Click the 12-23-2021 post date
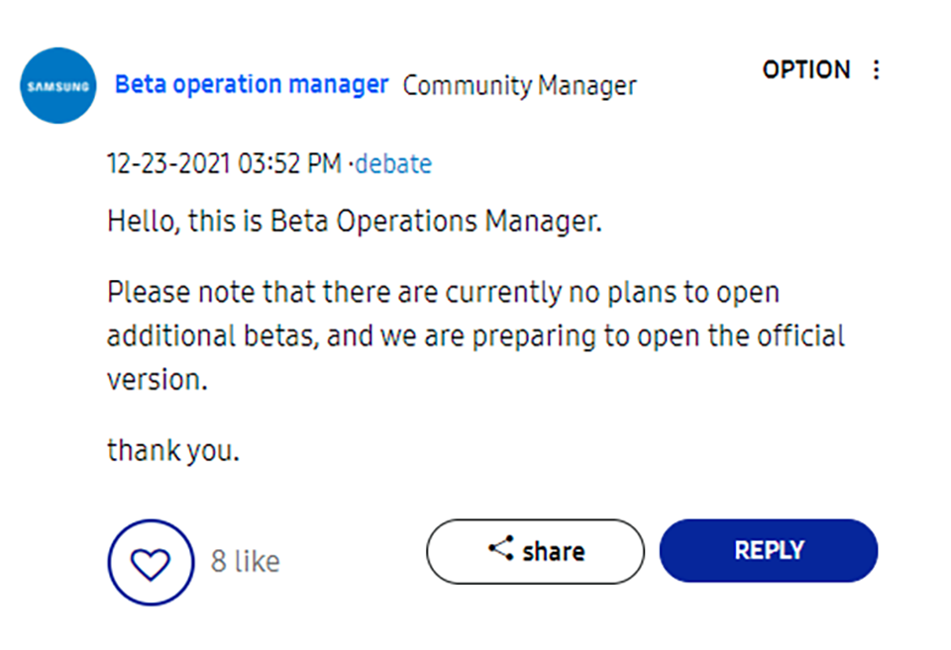This screenshot has height=650, width=951. click(x=169, y=163)
